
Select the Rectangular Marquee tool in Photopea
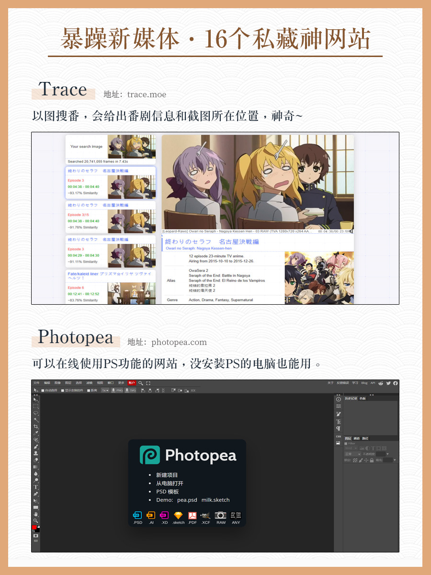click(x=36, y=406)
